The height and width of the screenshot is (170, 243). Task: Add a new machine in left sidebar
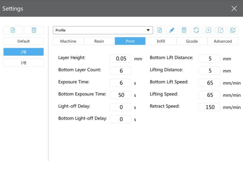tap(13, 30)
